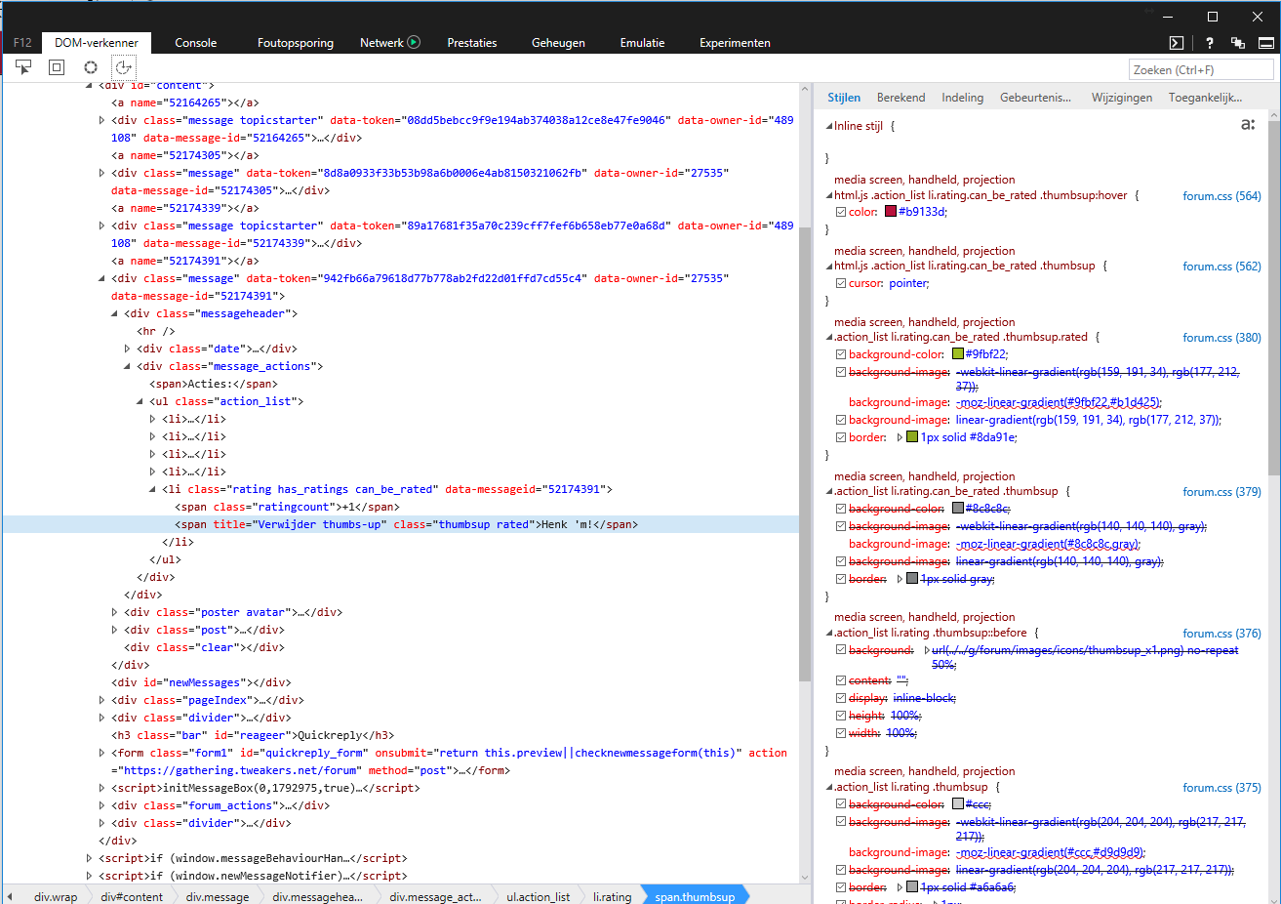Expand the quickreply_form node
This screenshot has width=1281, height=904.
coord(102,753)
